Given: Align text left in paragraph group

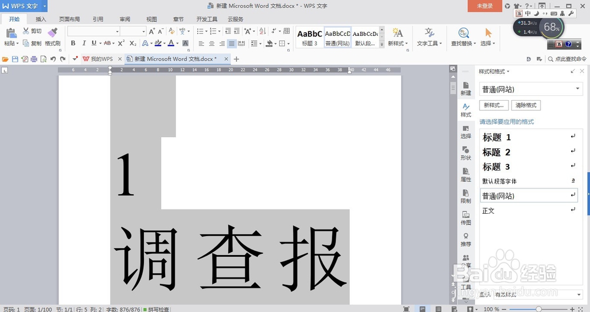Looking at the screenshot, I should pyautogui.click(x=201, y=44).
